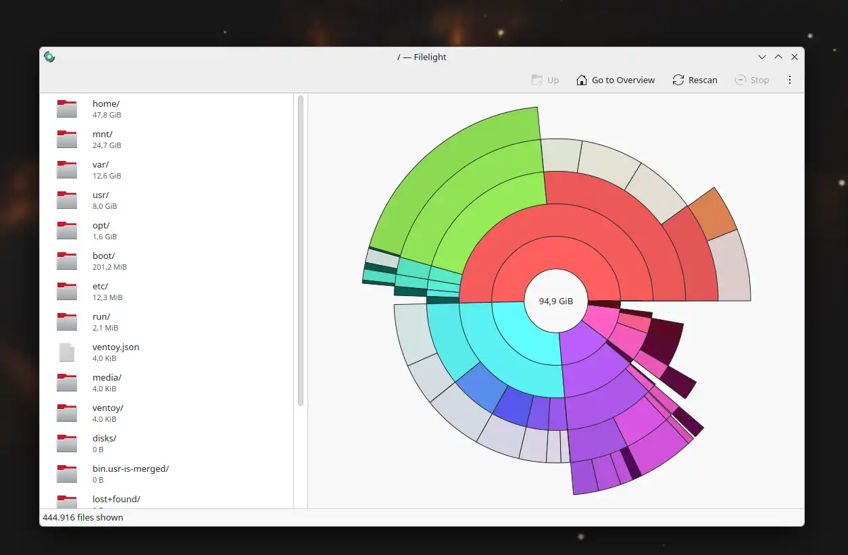Click the run/ folder entry
Image resolution: width=848 pixels, height=555 pixels.
pos(101,322)
